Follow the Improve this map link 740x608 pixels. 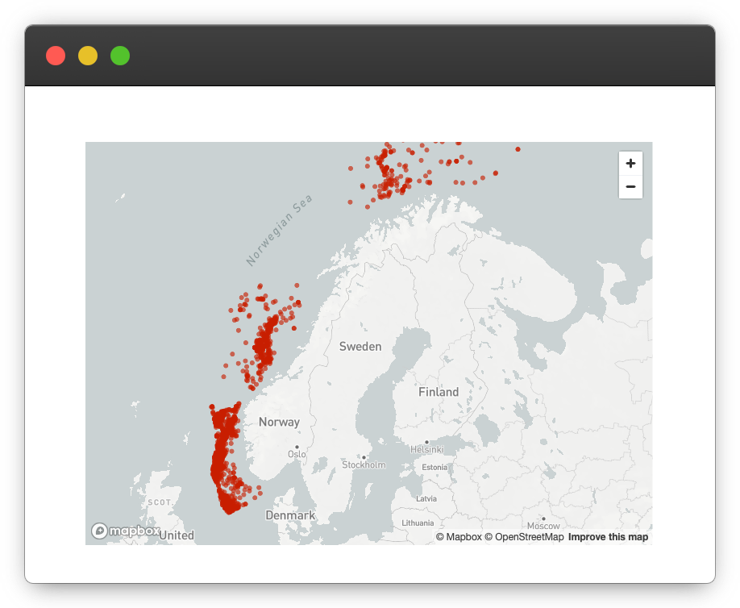[x=608, y=537]
